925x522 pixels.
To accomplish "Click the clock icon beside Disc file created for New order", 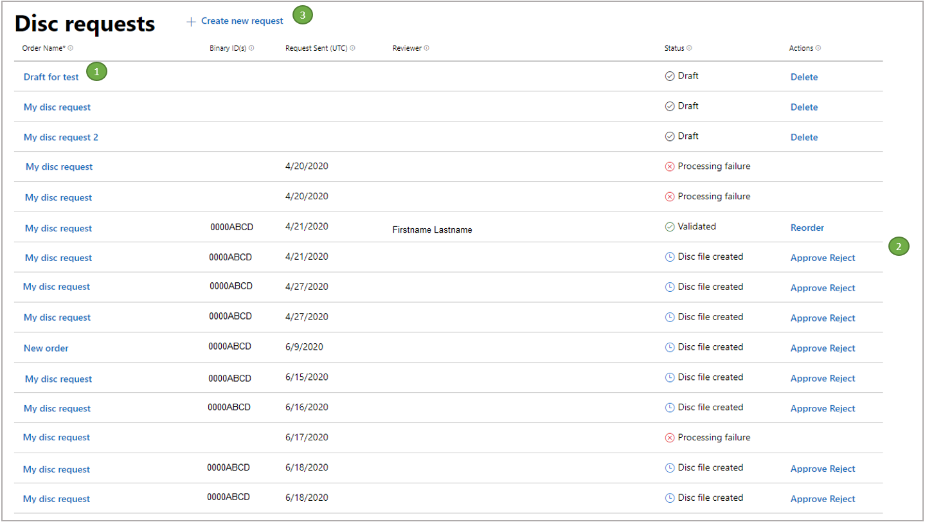I will (670, 347).
